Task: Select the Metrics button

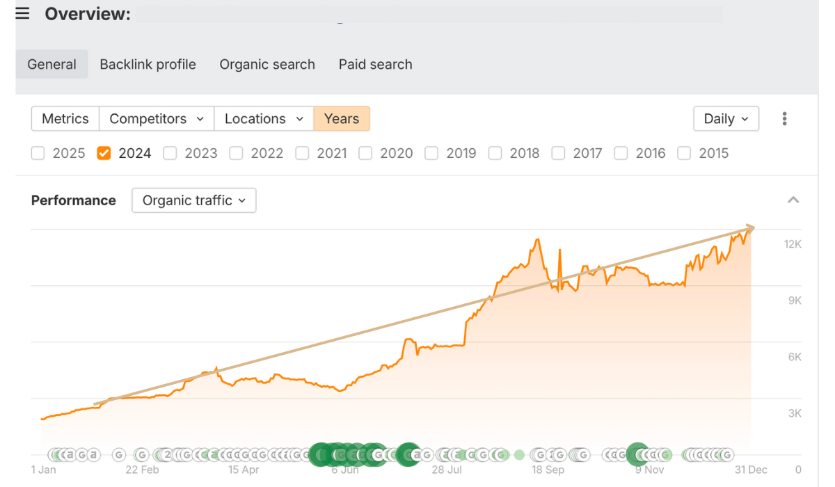Action: 65,119
